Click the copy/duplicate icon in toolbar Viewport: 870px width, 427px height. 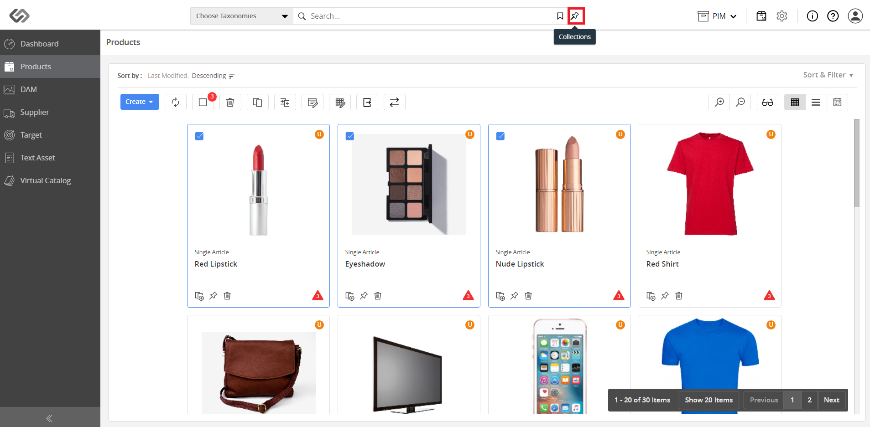pos(258,102)
